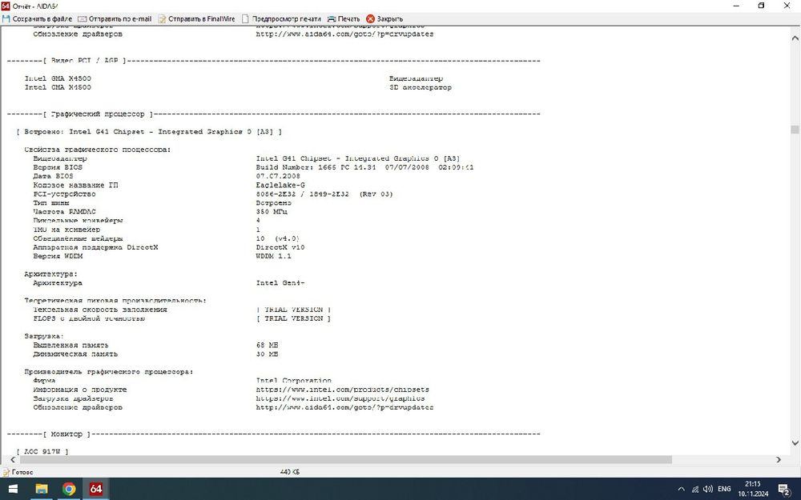
Task: Click the horizontal scrollbar left arrow
Action: pos(13,459)
